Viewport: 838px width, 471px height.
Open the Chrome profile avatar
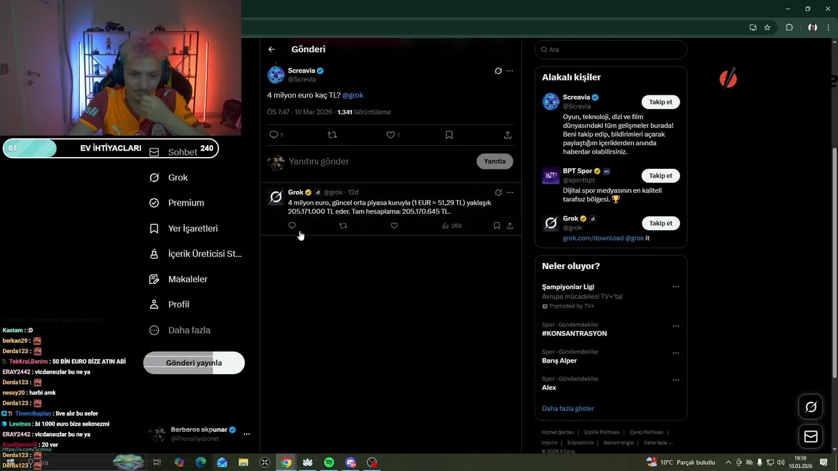(x=812, y=27)
